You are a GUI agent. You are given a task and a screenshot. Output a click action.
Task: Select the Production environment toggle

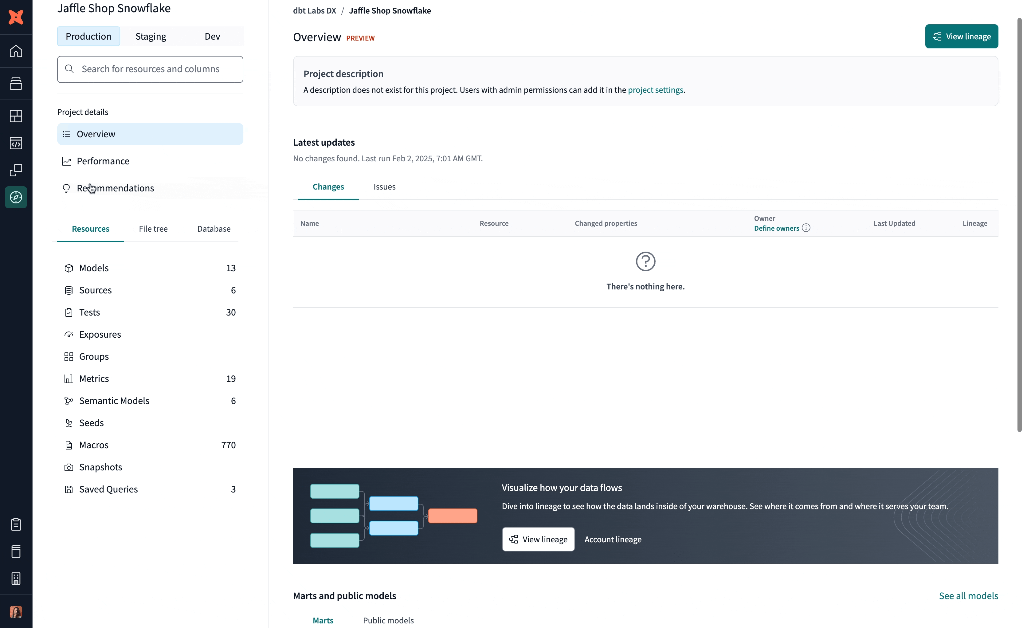pos(88,36)
